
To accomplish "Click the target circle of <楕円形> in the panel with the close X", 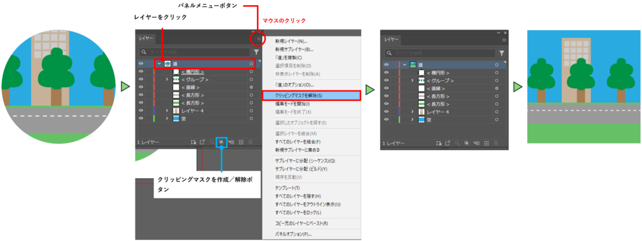I will [497, 73].
